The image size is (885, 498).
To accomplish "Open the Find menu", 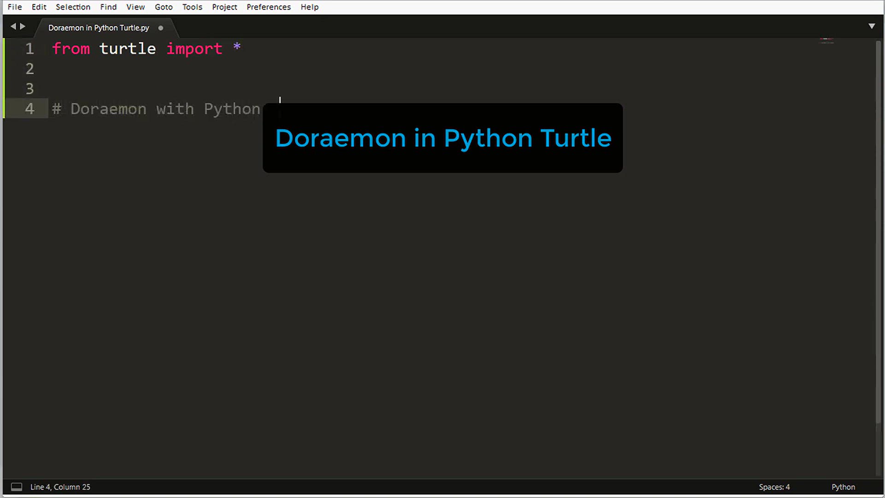I will pyautogui.click(x=108, y=7).
